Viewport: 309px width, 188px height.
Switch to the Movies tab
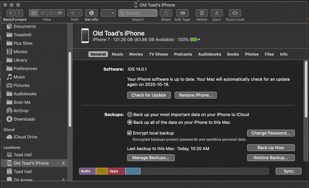(x=136, y=54)
